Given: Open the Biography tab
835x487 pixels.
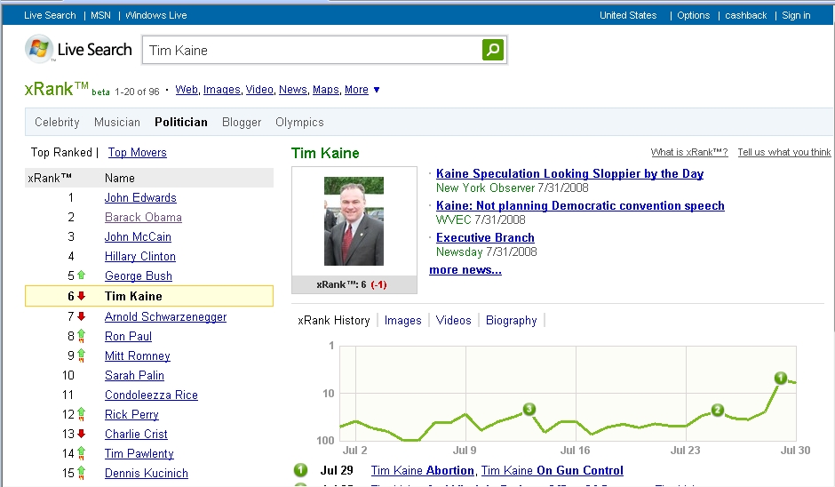Looking at the screenshot, I should (511, 321).
